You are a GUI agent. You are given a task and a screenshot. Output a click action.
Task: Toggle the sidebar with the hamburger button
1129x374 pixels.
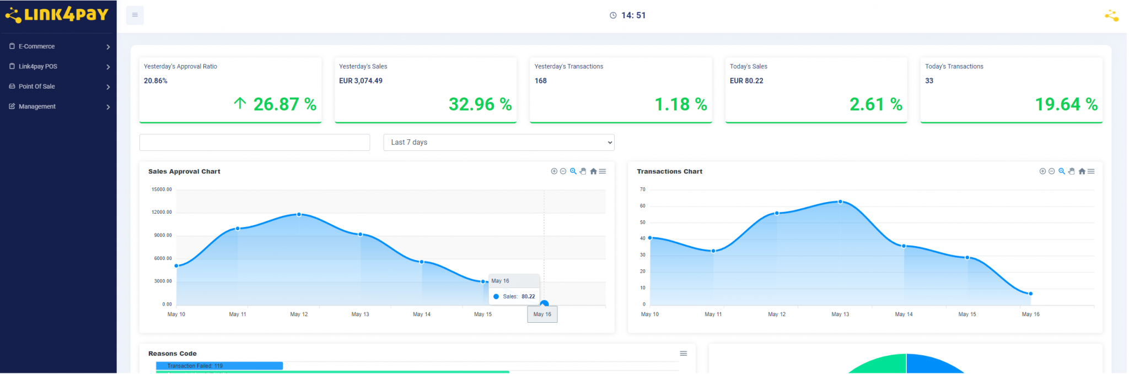[x=135, y=15]
